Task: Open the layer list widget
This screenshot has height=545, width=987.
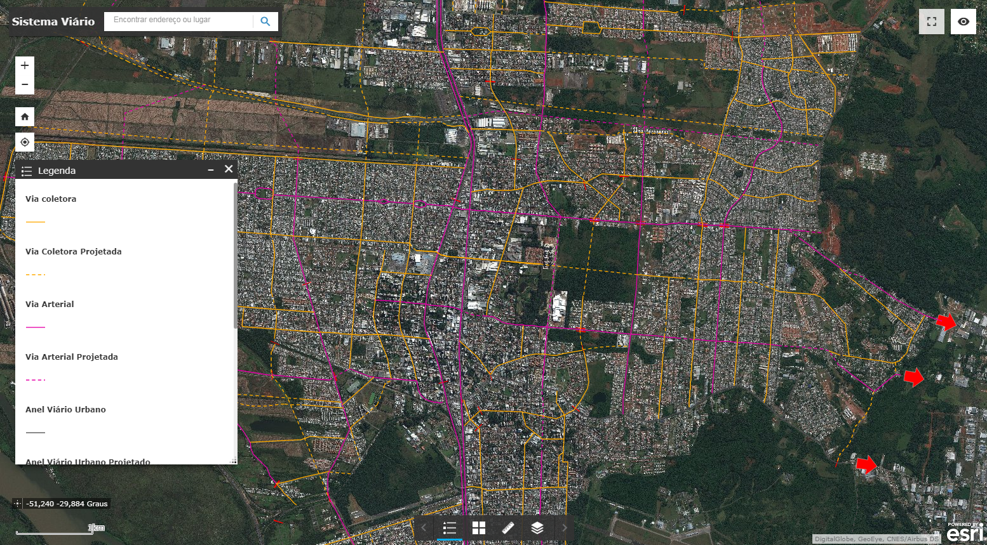Action: [x=537, y=528]
